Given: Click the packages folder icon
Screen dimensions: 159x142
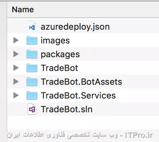Looking at the screenshot, I should (x=32, y=54).
